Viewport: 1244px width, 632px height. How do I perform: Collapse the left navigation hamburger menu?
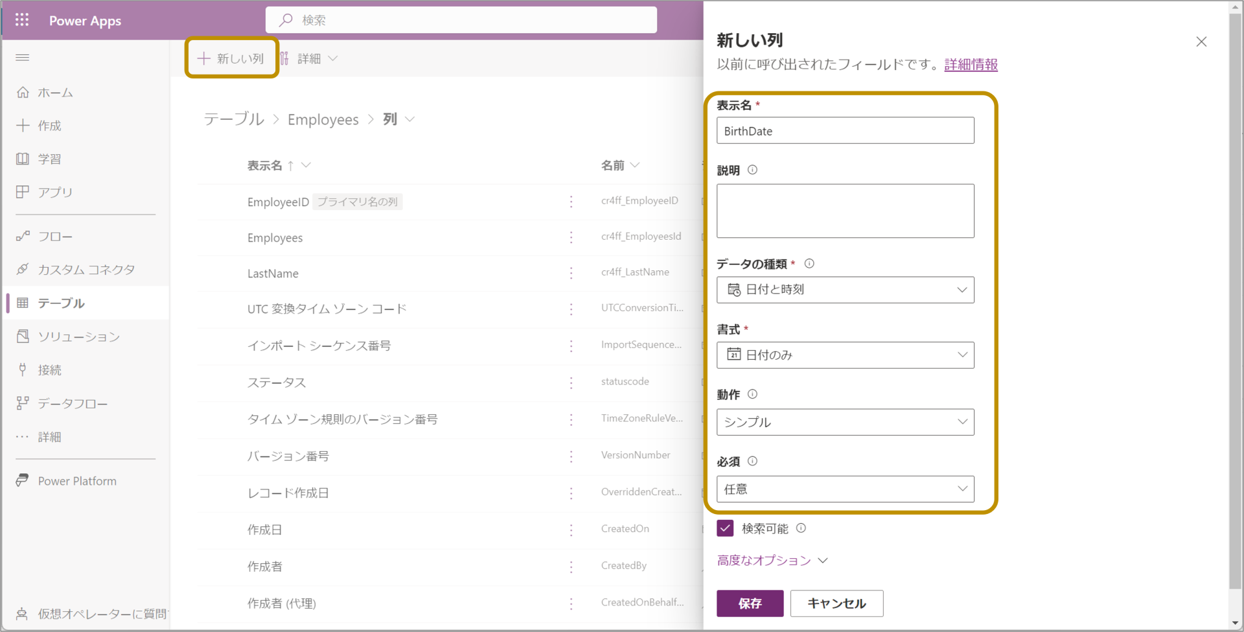[x=22, y=58]
